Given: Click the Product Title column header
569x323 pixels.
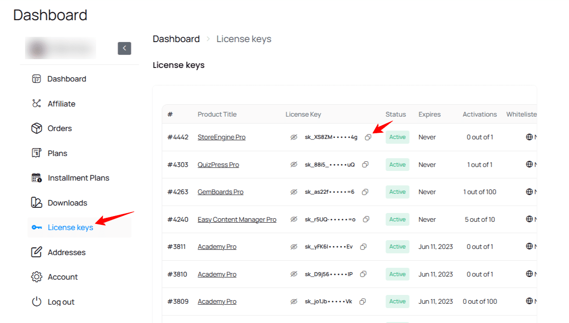Looking at the screenshot, I should click(x=217, y=114).
